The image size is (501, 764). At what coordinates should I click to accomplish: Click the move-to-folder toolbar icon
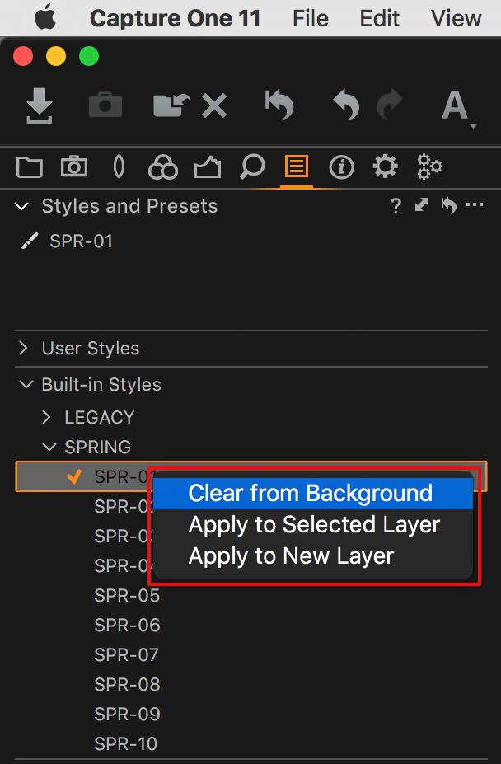pyautogui.click(x=171, y=105)
